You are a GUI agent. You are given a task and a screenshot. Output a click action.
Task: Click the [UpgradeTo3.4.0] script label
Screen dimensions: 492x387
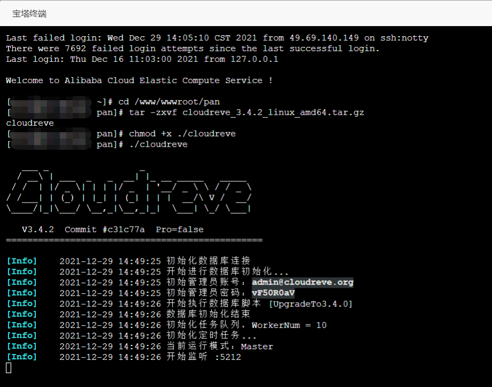tap(310, 303)
